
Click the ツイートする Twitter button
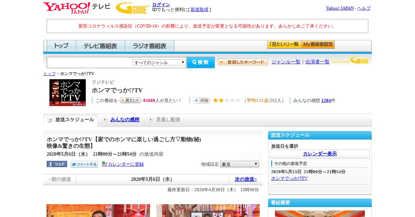coord(84,164)
